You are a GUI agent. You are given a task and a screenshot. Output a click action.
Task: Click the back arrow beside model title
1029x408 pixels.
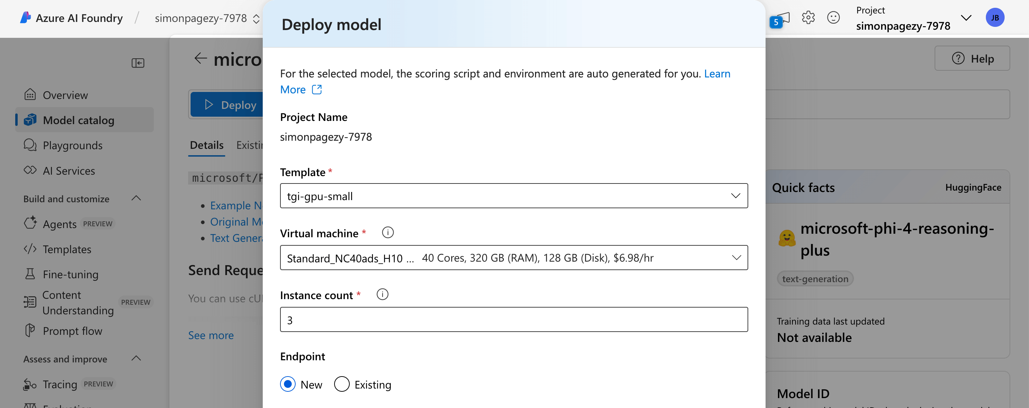200,59
